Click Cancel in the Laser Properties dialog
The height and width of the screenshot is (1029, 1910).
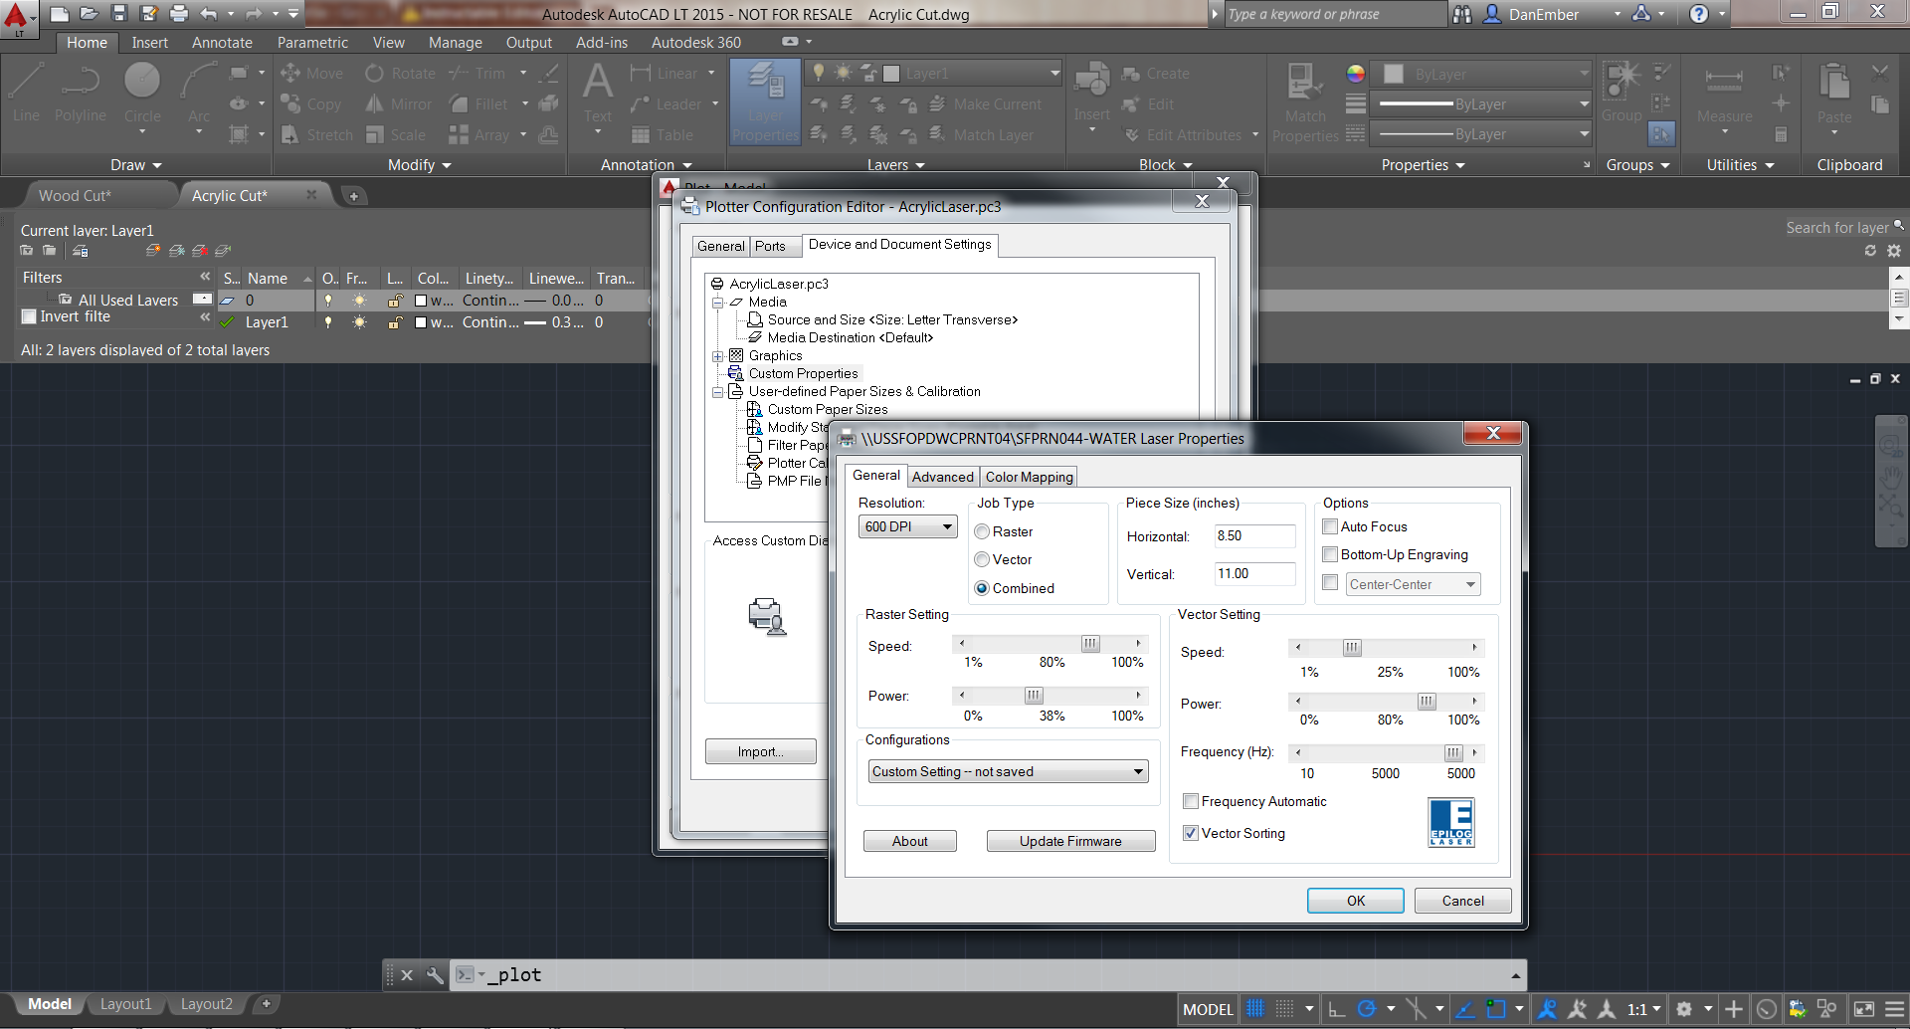coord(1462,901)
